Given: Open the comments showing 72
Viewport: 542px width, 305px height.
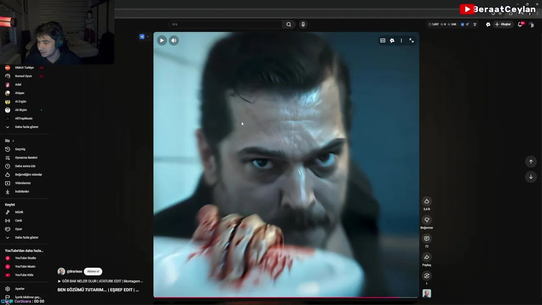Looking at the screenshot, I should [x=427, y=238].
